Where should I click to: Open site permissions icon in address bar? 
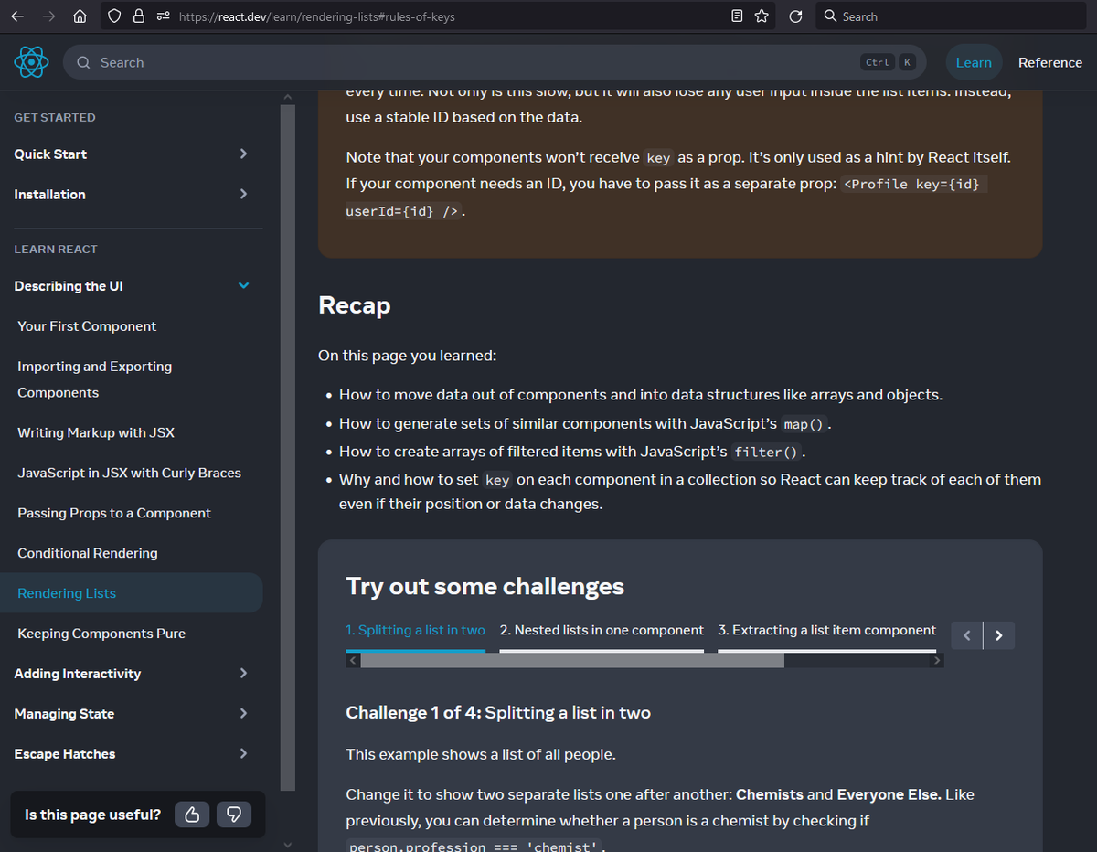[163, 16]
